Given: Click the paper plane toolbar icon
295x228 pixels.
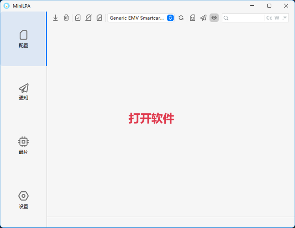Looking at the screenshot, I should click(203, 18).
